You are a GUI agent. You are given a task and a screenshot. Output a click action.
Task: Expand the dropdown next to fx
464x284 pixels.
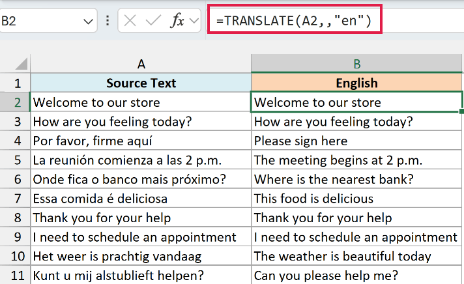point(194,21)
